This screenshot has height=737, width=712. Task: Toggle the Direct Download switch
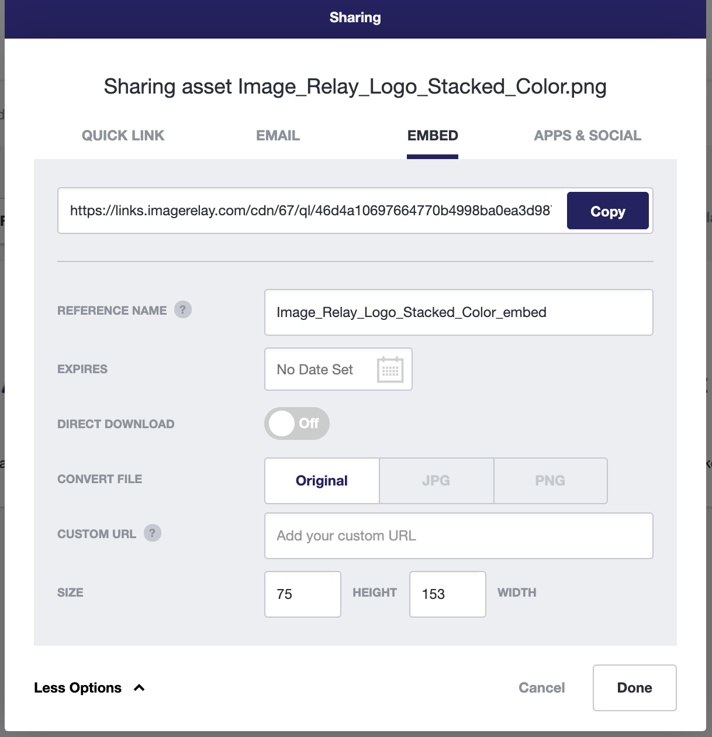tap(297, 423)
